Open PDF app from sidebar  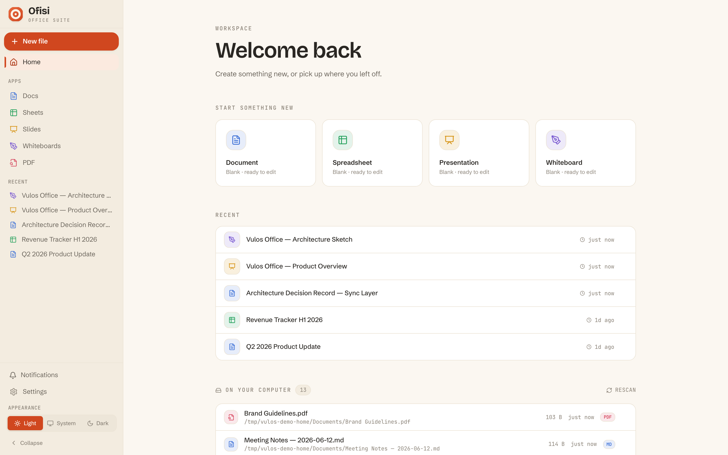(61, 163)
